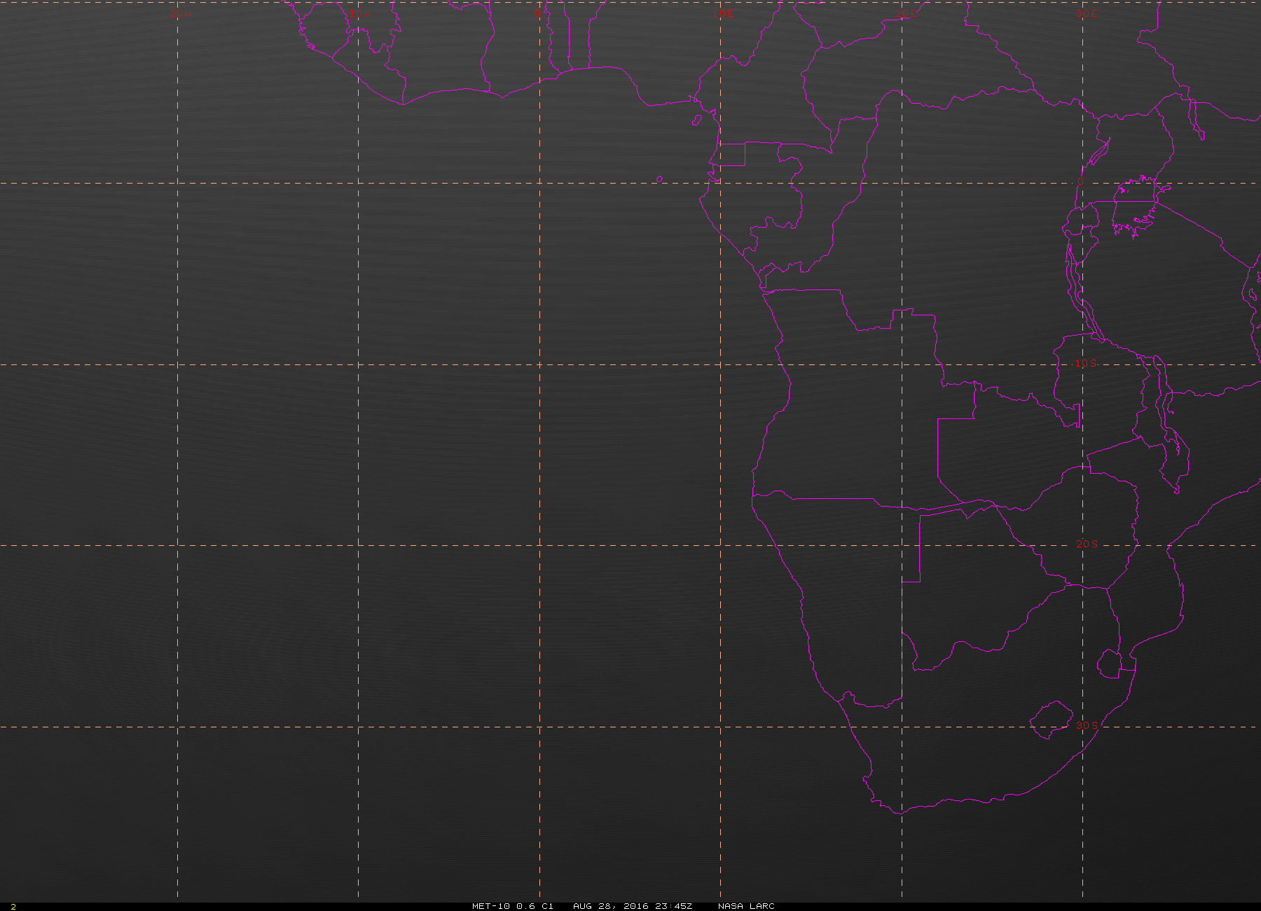Click the '20W' longitude label at top

(x=180, y=13)
